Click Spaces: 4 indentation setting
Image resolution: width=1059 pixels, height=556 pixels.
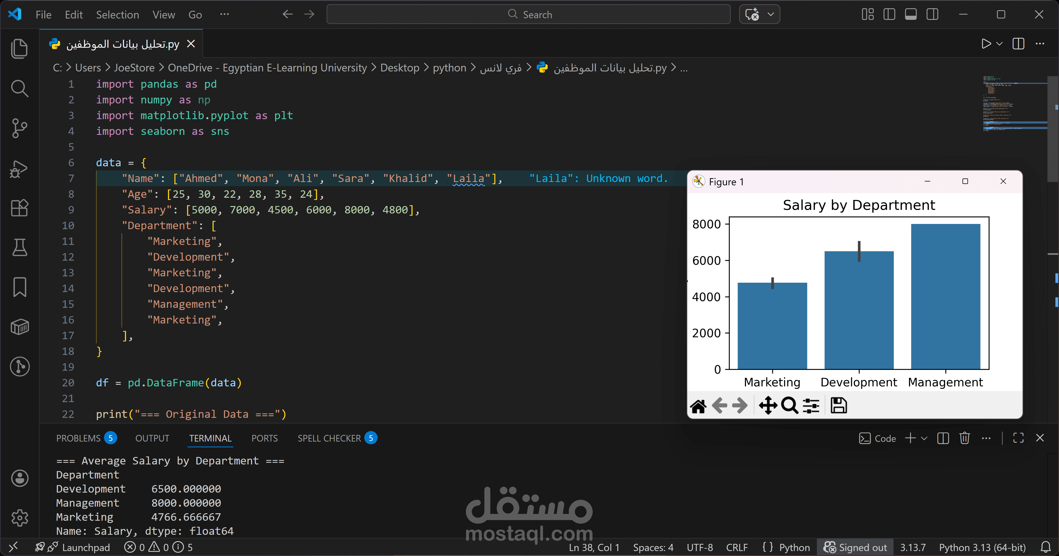pos(653,547)
